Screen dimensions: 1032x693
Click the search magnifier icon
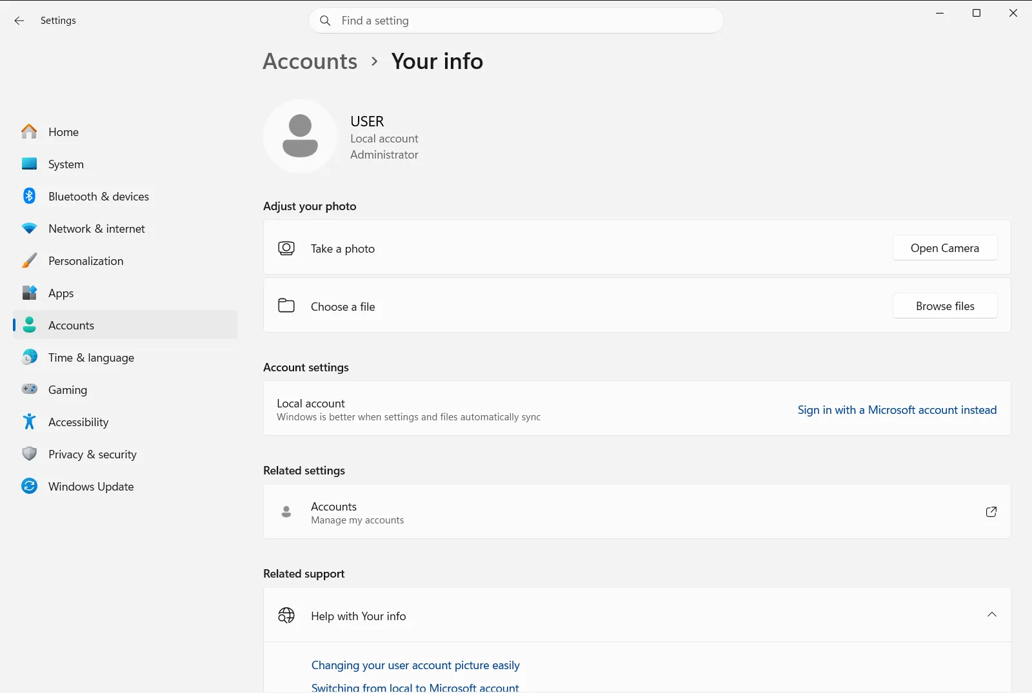click(326, 21)
